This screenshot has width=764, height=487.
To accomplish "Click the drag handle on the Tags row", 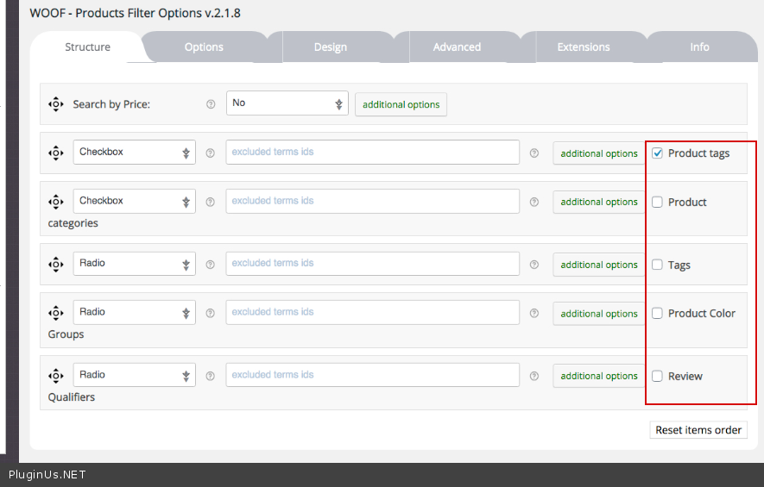I will point(55,264).
